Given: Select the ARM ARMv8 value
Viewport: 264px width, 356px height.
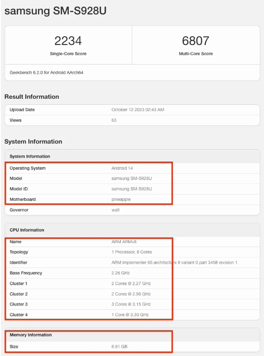Looking at the screenshot, I should [x=124, y=242].
